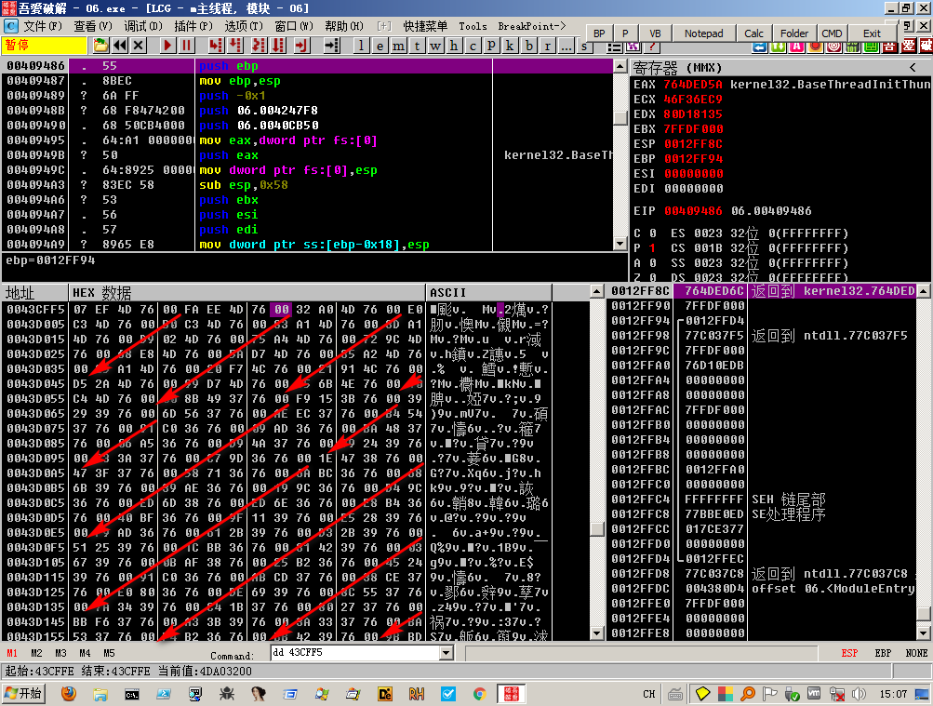
Task: Open Handles window with 'h' button
Action: [454, 46]
